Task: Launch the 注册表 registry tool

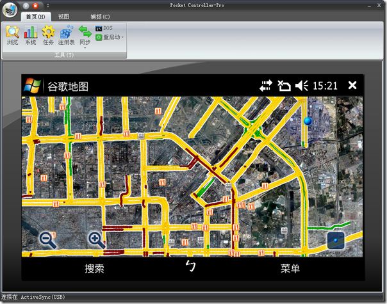Action: click(x=67, y=35)
